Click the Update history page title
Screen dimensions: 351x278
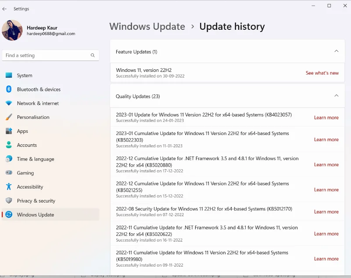232,26
